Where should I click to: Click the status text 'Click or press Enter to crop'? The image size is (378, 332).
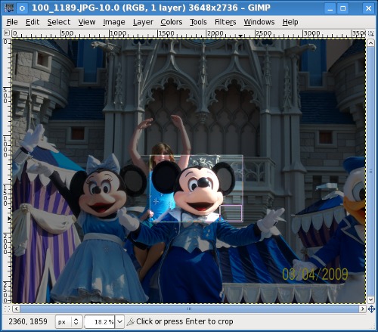(184, 321)
